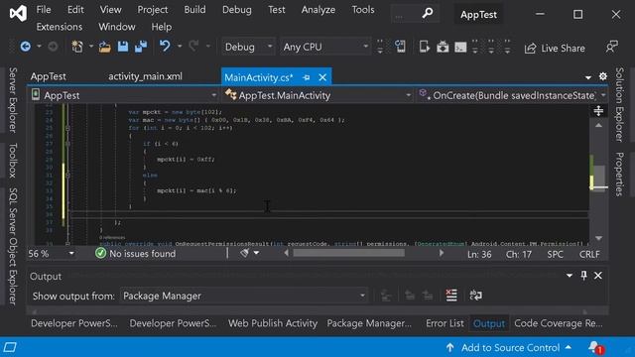Open the File menu
This screenshot has height=357, width=635.
pyautogui.click(x=44, y=10)
